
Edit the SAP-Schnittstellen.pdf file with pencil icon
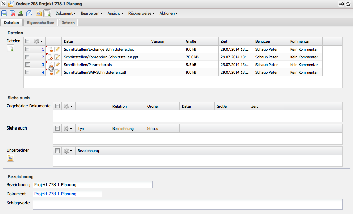tap(57, 72)
